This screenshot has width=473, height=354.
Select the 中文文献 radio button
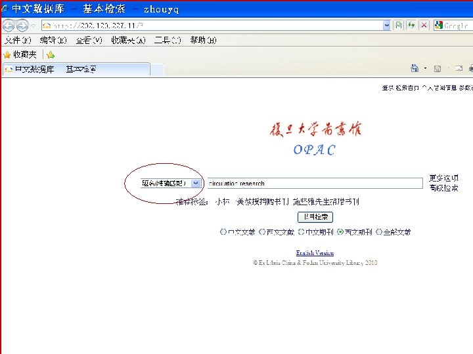pyautogui.click(x=223, y=232)
